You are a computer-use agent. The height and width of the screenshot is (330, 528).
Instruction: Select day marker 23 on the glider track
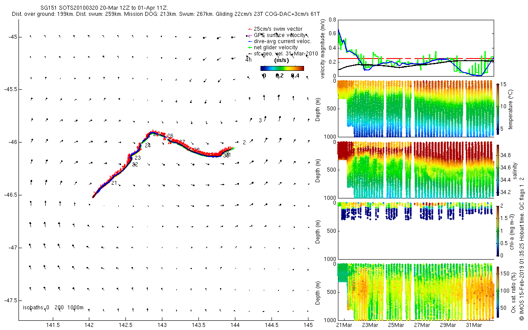click(x=138, y=158)
